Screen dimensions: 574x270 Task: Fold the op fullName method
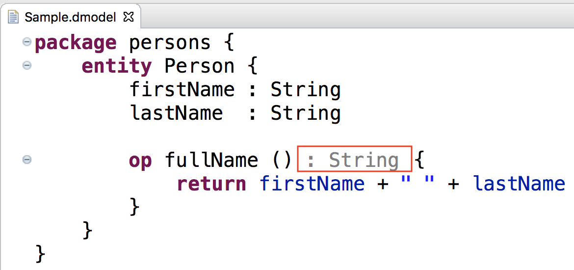[26, 160]
